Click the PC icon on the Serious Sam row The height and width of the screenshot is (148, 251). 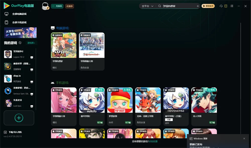click(32, 94)
